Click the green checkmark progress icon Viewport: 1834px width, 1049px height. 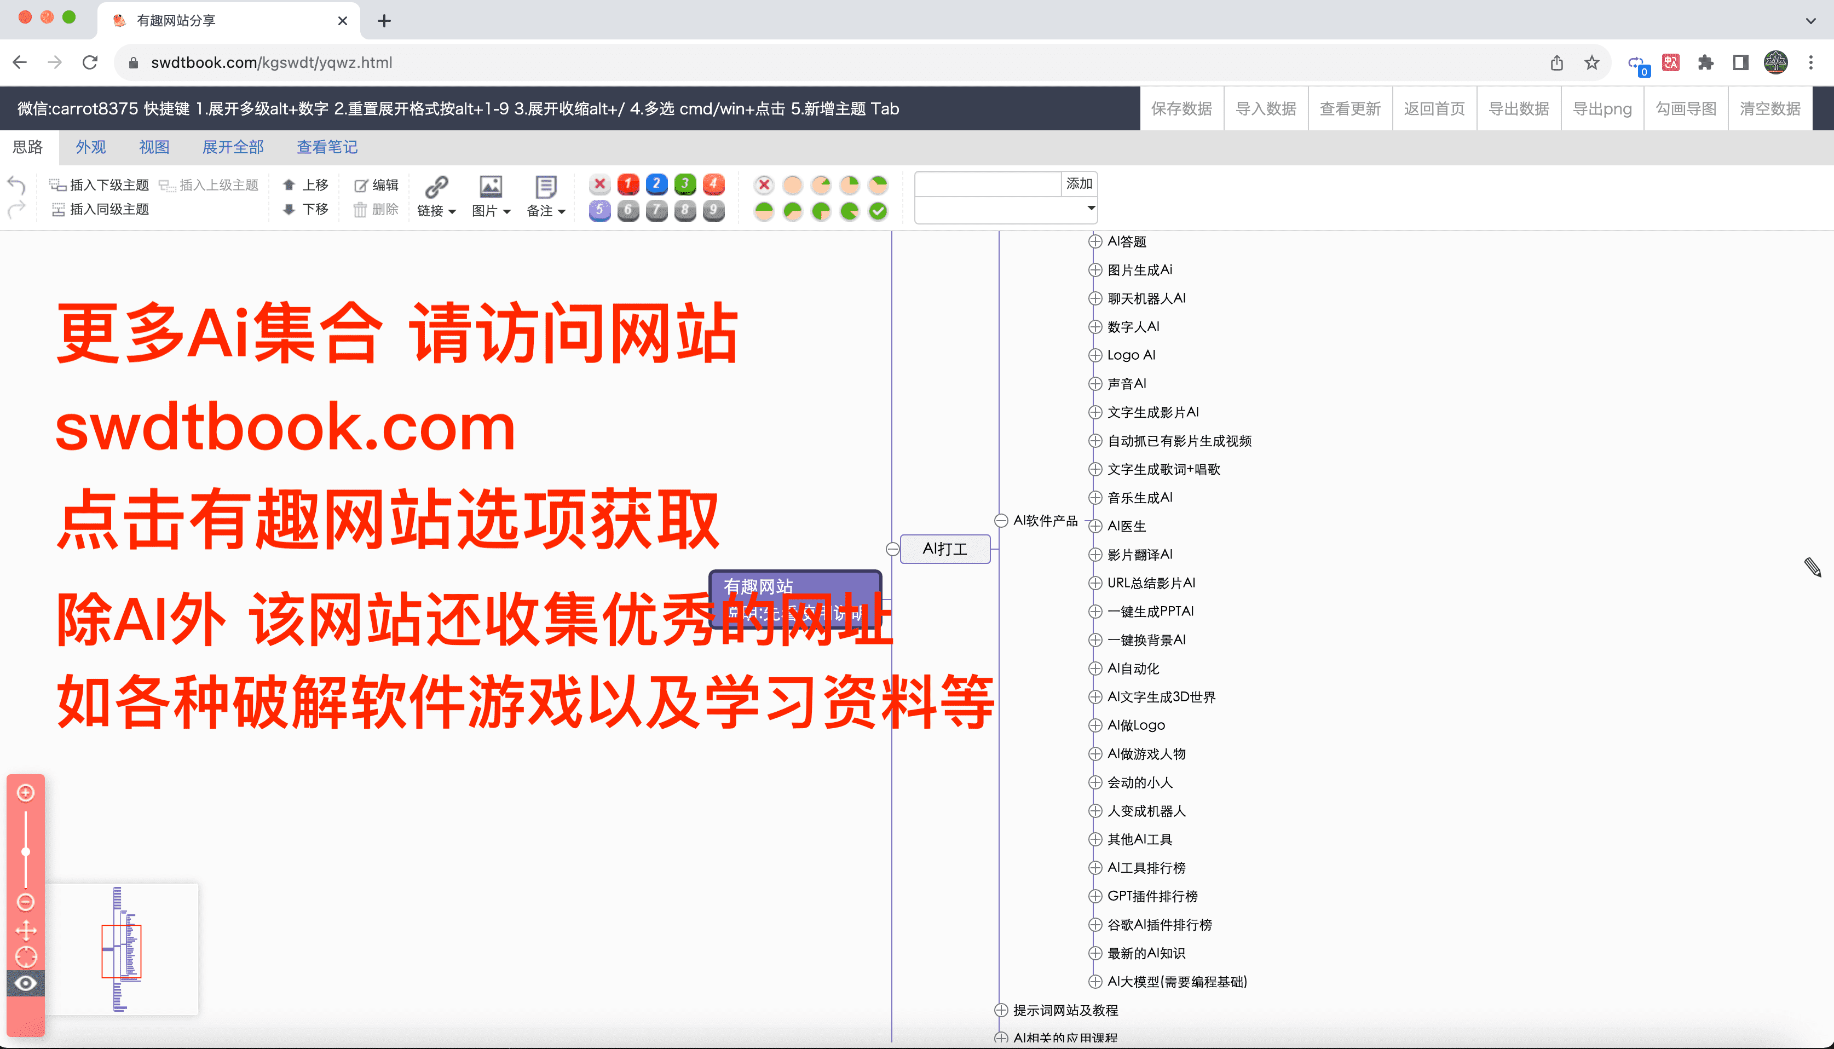click(x=878, y=211)
